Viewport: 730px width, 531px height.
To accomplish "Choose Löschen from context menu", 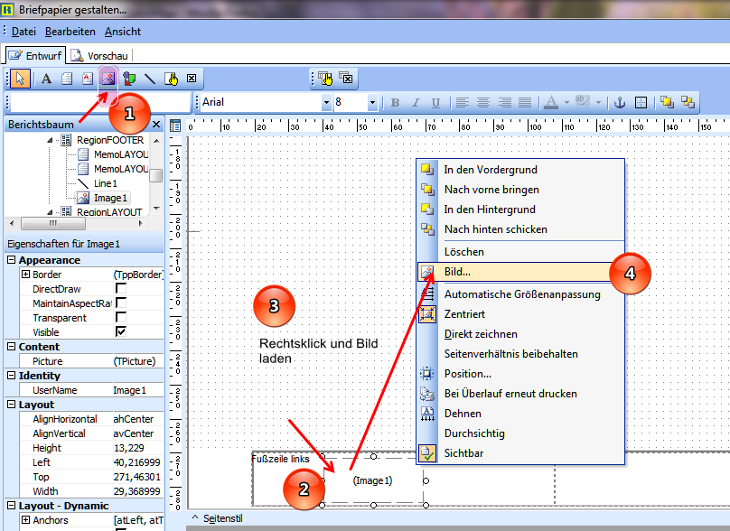I will (x=520, y=252).
